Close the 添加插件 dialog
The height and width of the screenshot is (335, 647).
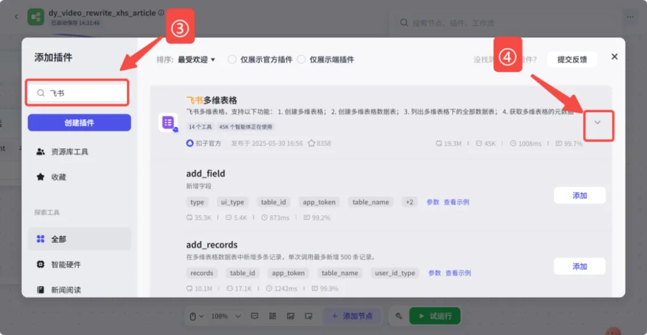(x=615, y=56)
